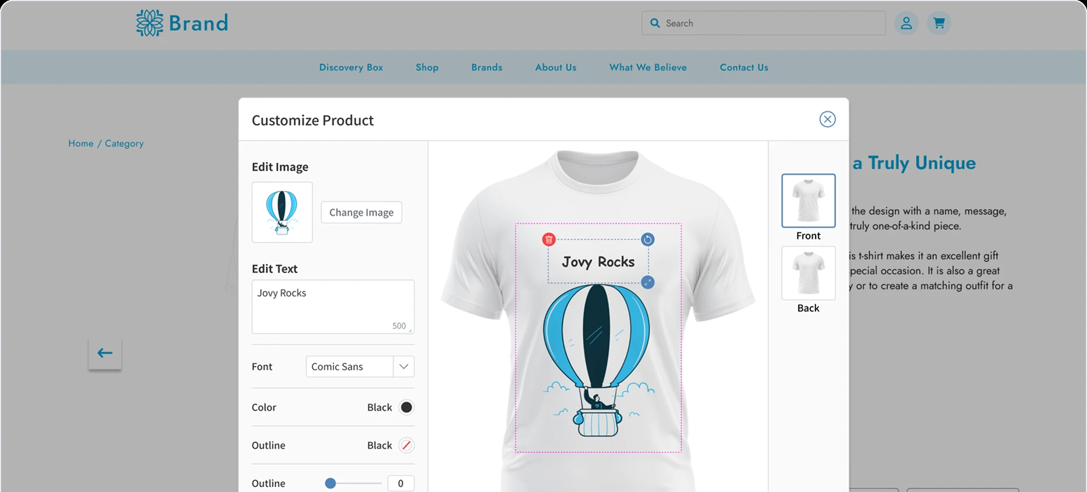This screenshot has height=492, width=1087.
Task: Open the user account menu
Action: 906,23
